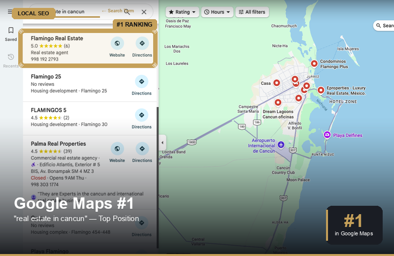The width and height of the screenshot is (394, 256).
Task: Get directions to FLAMINGOS 5
Action: click(x=142, y=115)
